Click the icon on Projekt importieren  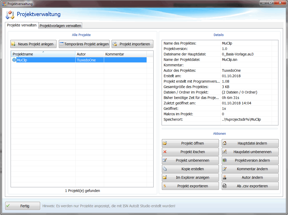coord(114,44)
